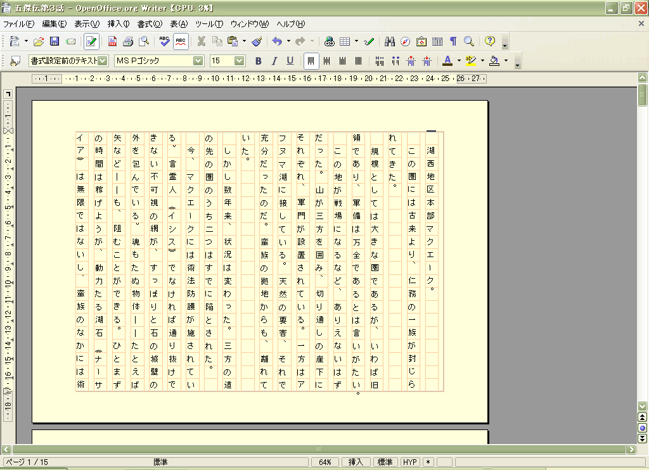
Task: Open the Undo history dropdown arrow
Action: pos(288,41)
